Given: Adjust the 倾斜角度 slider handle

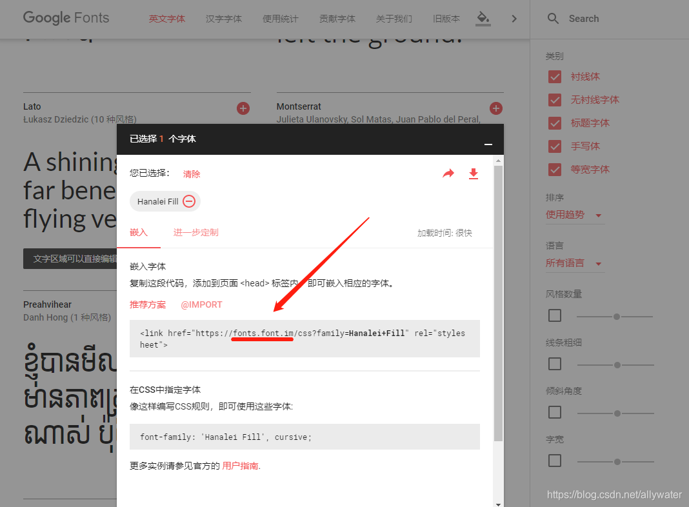Looking at the screenshot, I should pos(617,413).
